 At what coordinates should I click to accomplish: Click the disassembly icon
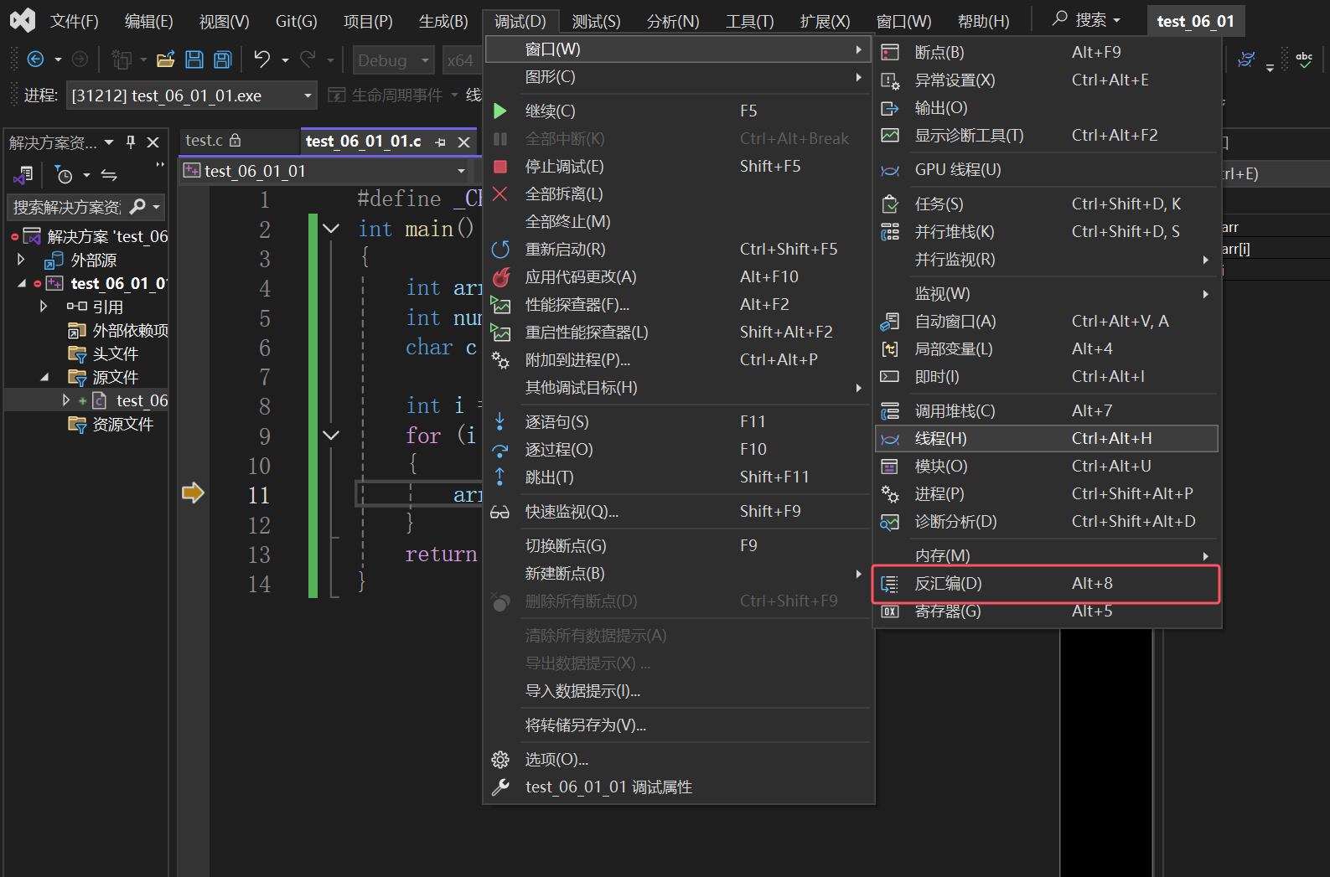tap(890, 584)
